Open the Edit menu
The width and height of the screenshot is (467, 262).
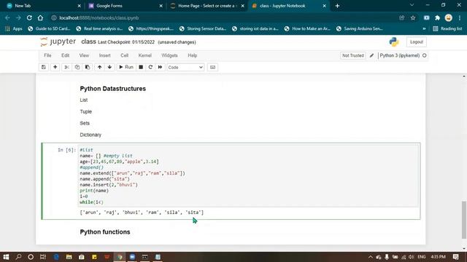(65, 55)
